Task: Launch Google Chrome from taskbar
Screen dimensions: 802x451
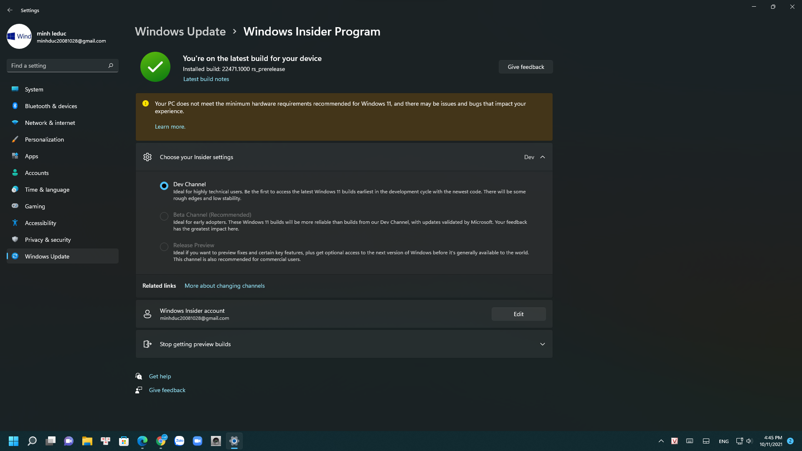Action: 161,441
